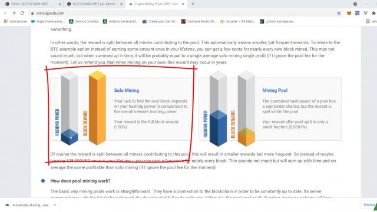Click the circular profile icon in tab strip
377x212 pixels.
pyautogui.click(x=355, y=4)
